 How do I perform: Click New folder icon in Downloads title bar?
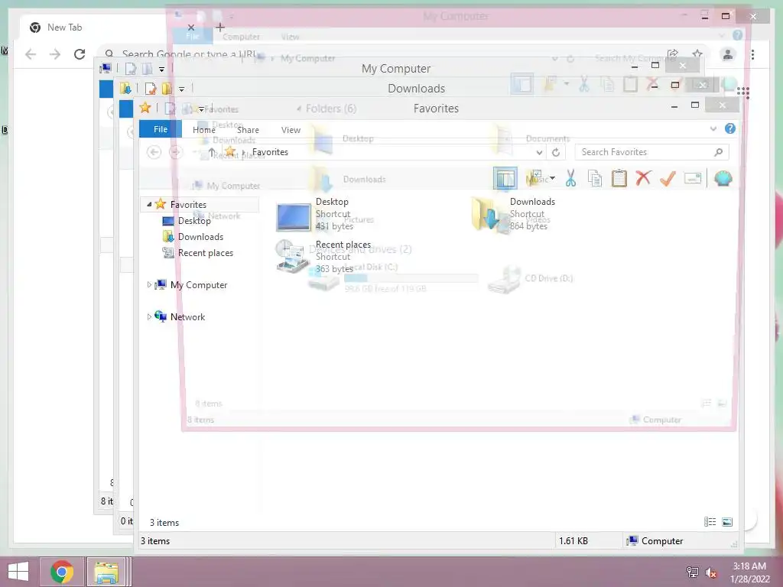167,89
